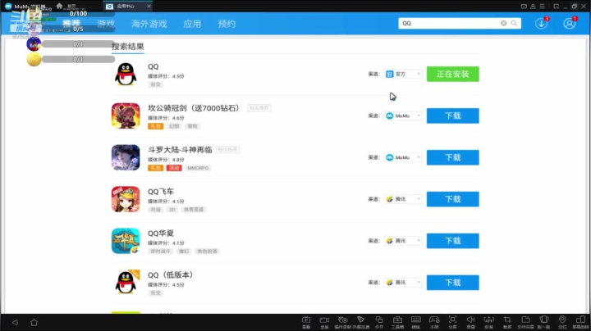Open the QQ penguin app icon
Screen dimensions: 591x331
pyautogui.click(x=126, y=74)
